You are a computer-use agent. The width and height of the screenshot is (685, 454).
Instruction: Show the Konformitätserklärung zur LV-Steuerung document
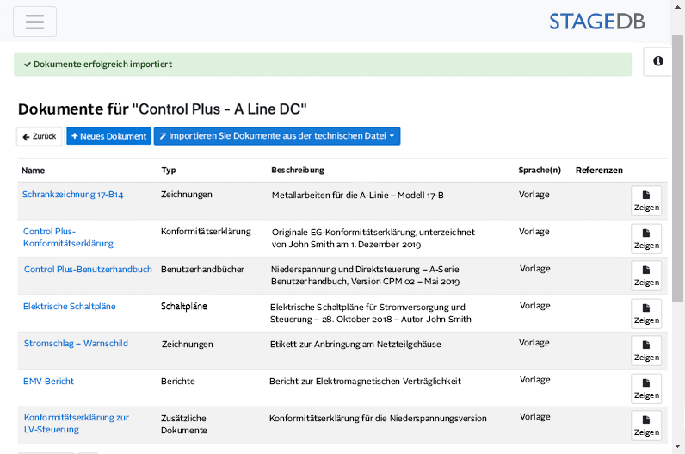click(x=645, y=426)
